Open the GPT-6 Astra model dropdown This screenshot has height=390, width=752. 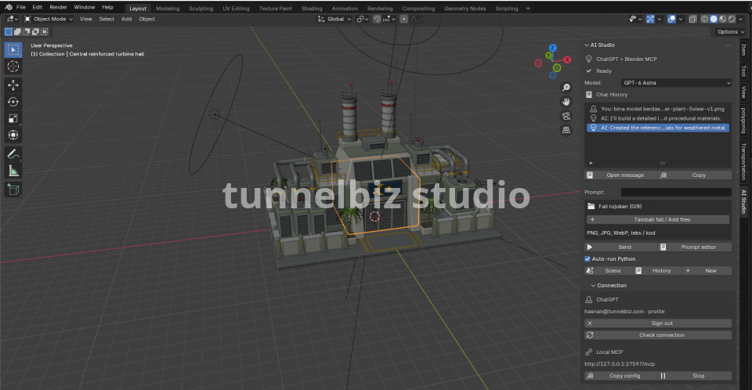676,83
